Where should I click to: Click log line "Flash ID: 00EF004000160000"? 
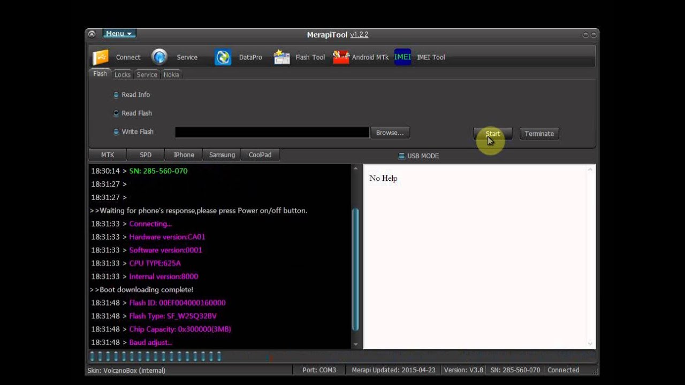(x=177, y=303)
